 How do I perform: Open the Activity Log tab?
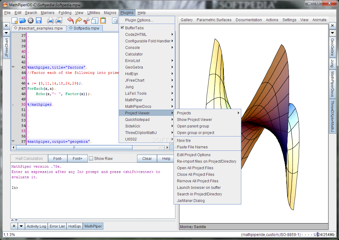[36, 226]
